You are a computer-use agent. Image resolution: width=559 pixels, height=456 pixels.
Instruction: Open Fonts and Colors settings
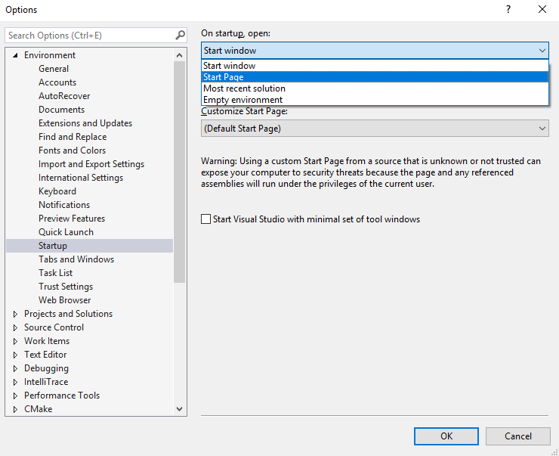point(72,150)
